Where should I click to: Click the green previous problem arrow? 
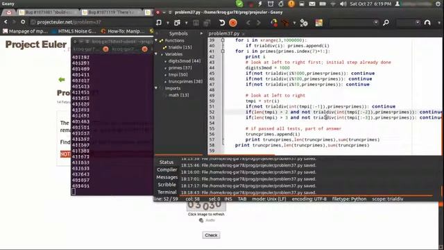62,80
